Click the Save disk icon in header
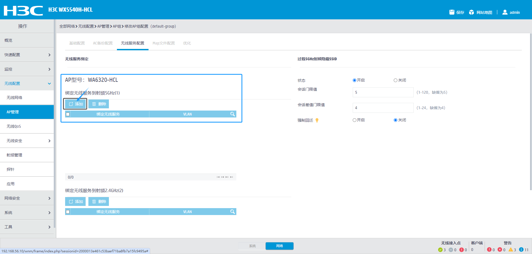The height and width of the screenshot is (254, 532). [x=452, y=12]
